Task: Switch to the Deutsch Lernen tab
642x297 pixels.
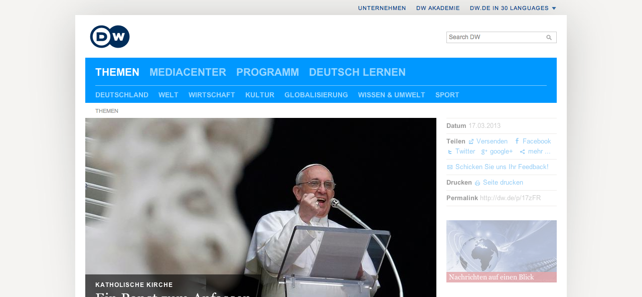Action: [357, 72]
